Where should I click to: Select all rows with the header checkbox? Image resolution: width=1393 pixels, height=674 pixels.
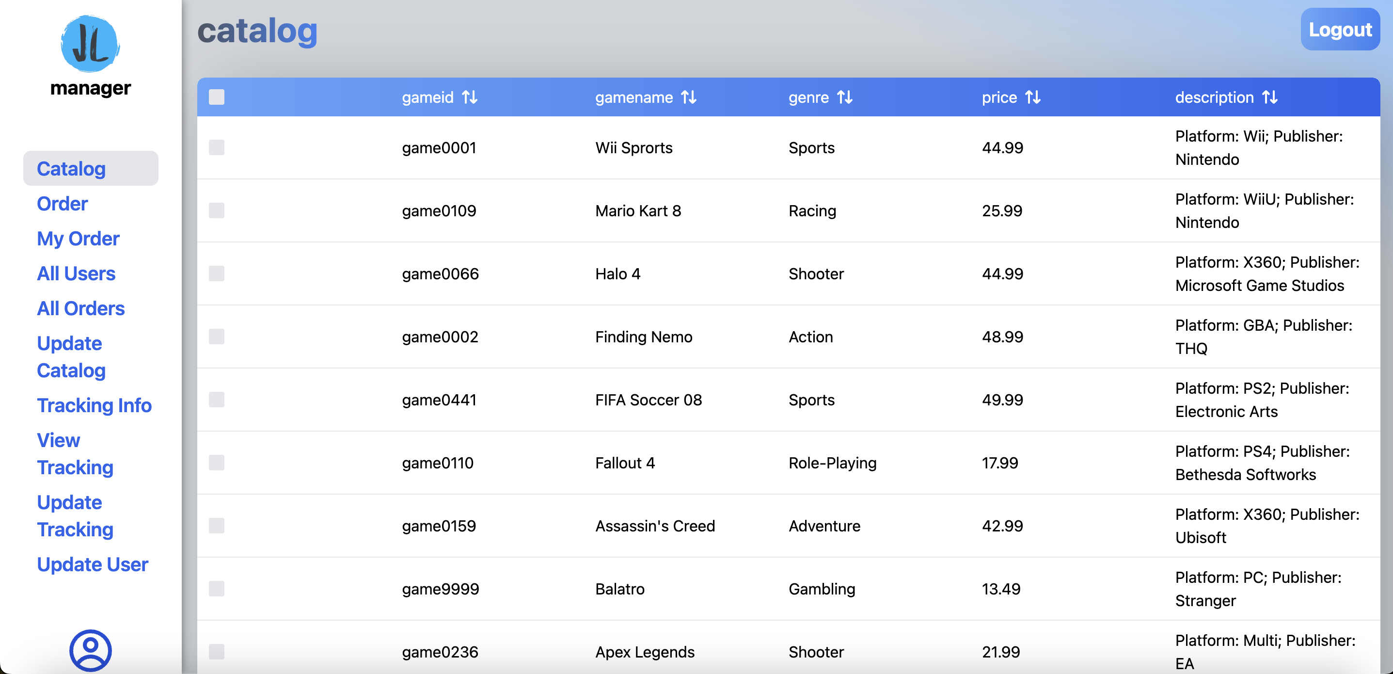point(217,97)
